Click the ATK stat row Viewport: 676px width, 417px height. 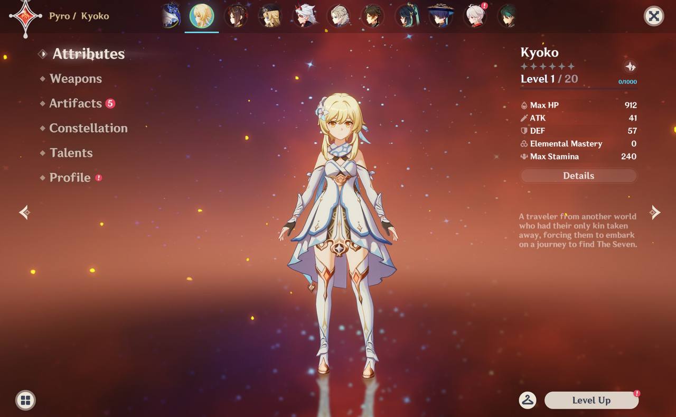point(579,118)
